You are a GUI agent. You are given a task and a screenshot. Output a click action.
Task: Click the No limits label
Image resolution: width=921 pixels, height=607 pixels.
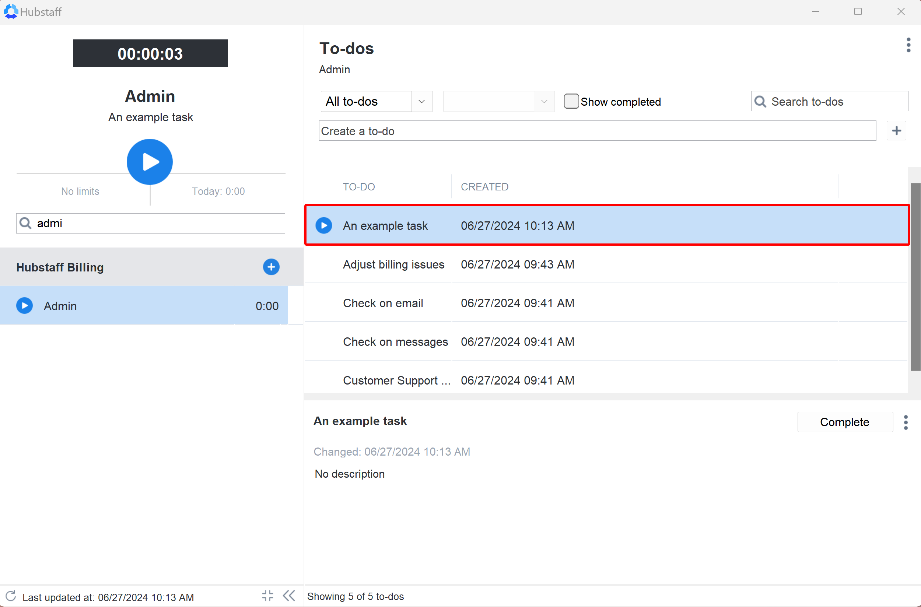click(x=80, y=191)
